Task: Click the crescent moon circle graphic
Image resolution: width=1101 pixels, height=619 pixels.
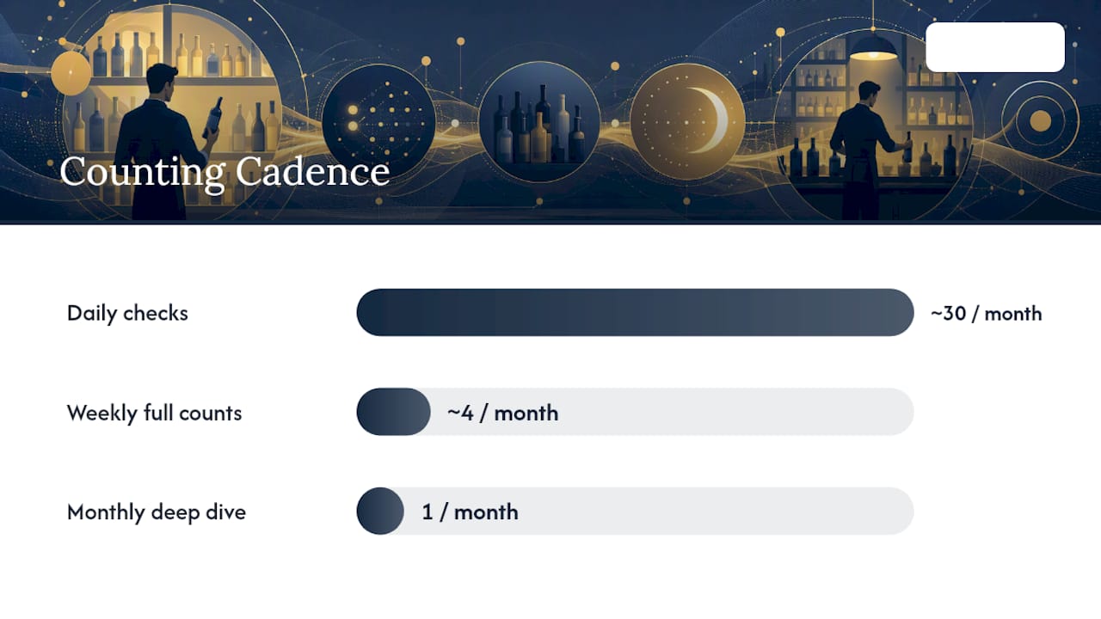Action: [687, 120]
